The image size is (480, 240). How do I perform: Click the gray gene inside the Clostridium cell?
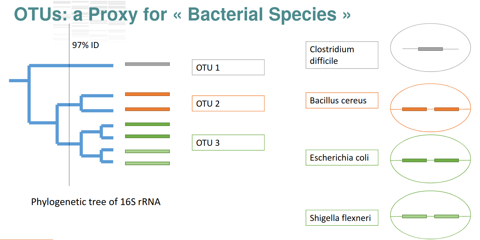pyautogui.click(x=430, y=49)
